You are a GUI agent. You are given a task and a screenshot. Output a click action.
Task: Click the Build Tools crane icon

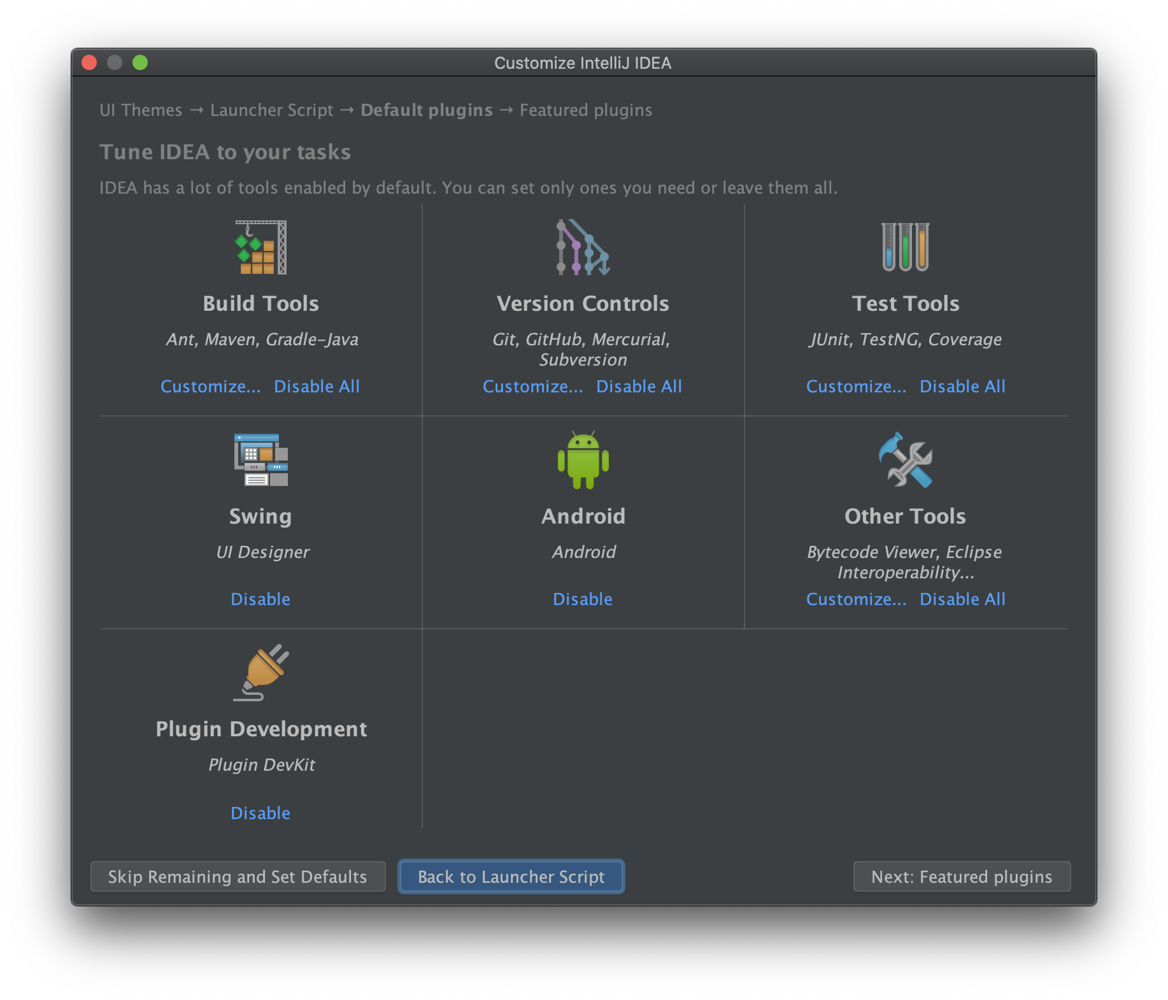click(261, 247)
